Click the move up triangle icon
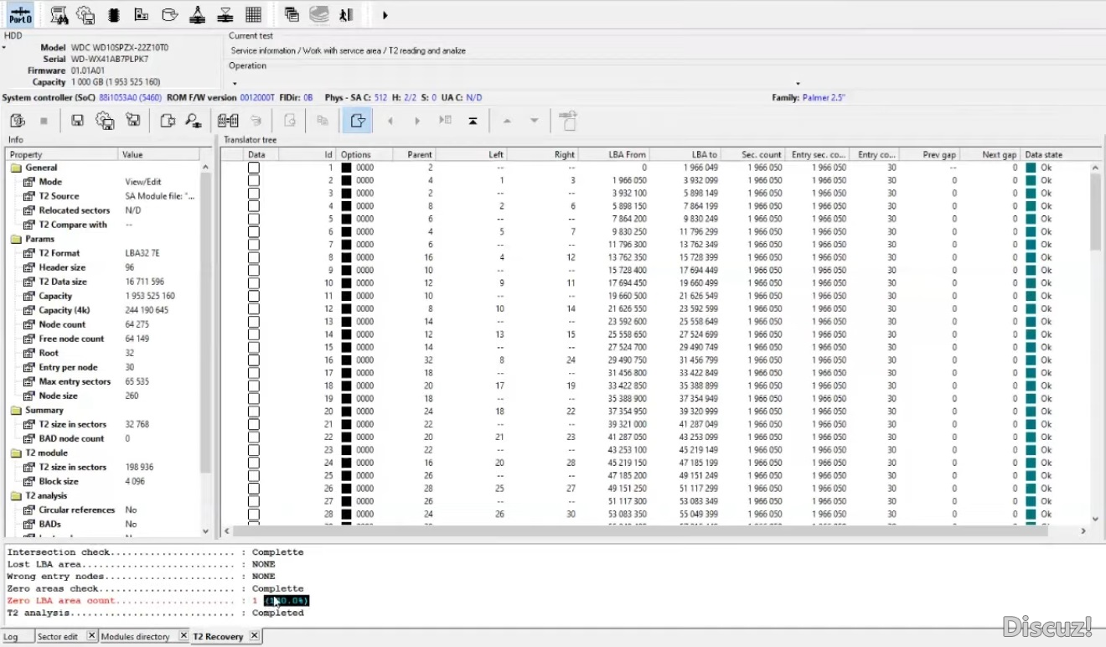 point(507,121)
